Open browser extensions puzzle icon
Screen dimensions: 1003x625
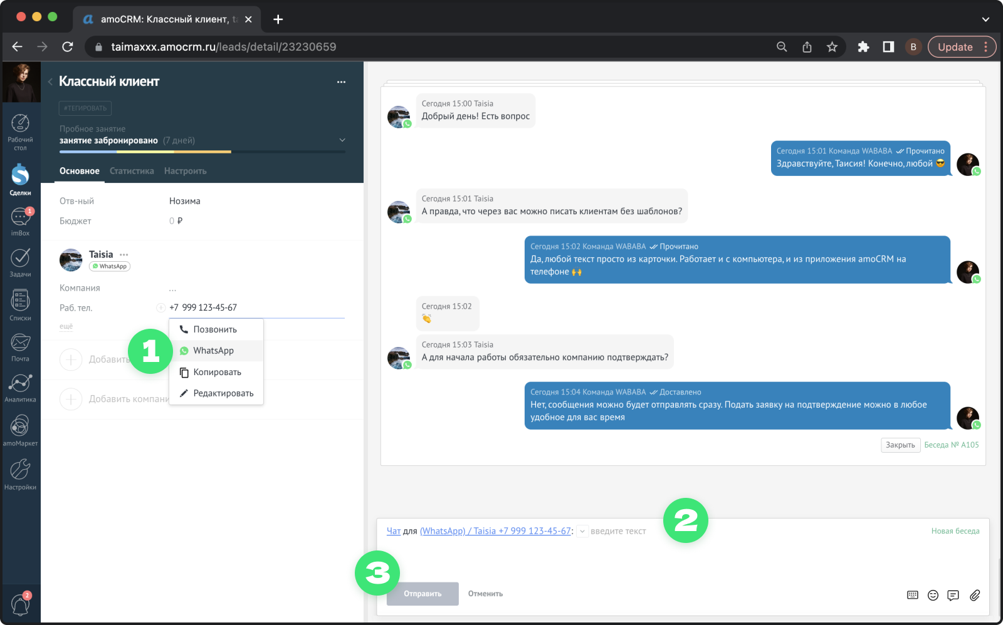[863, 47]
